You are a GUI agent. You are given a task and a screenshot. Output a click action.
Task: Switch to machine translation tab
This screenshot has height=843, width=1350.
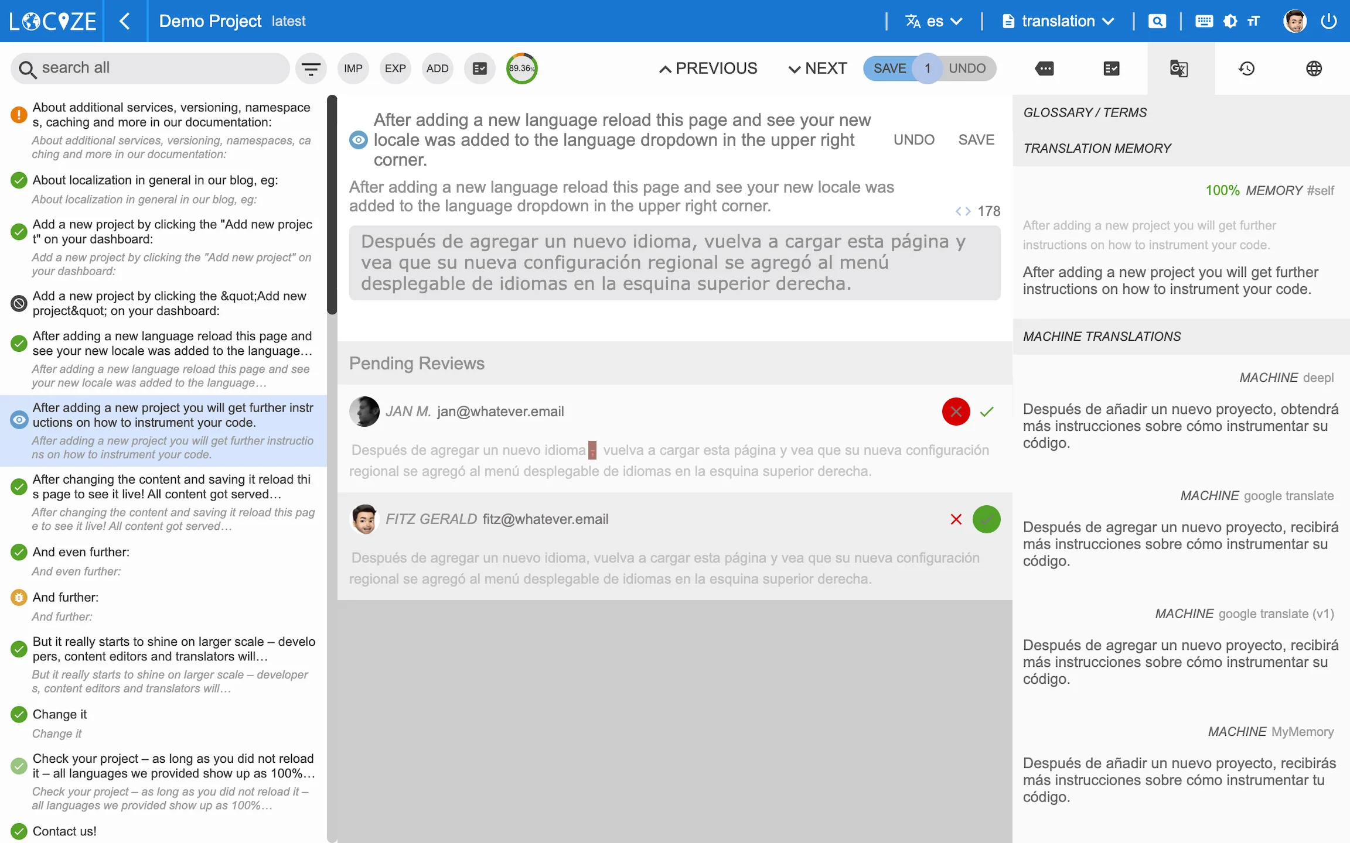(x=1179, y=68)
